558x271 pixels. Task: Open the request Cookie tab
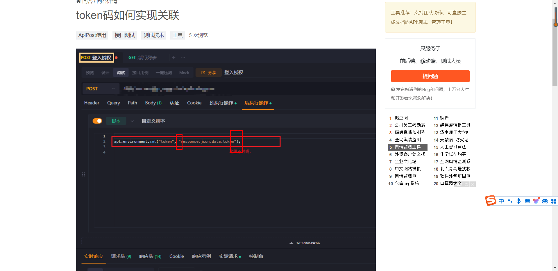(x=194, y=103)
